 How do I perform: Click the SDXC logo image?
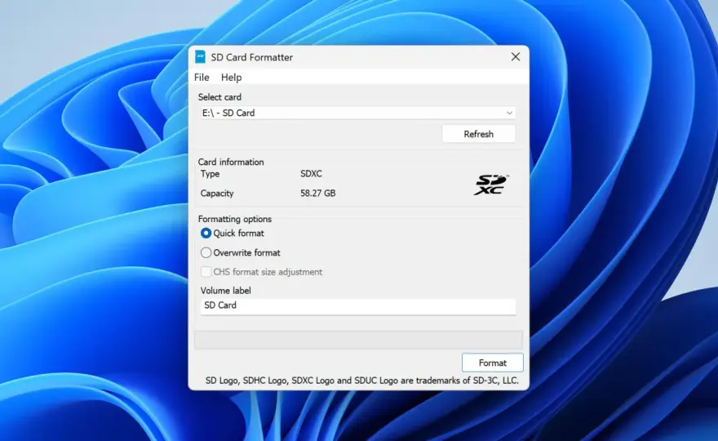(490, 185)
